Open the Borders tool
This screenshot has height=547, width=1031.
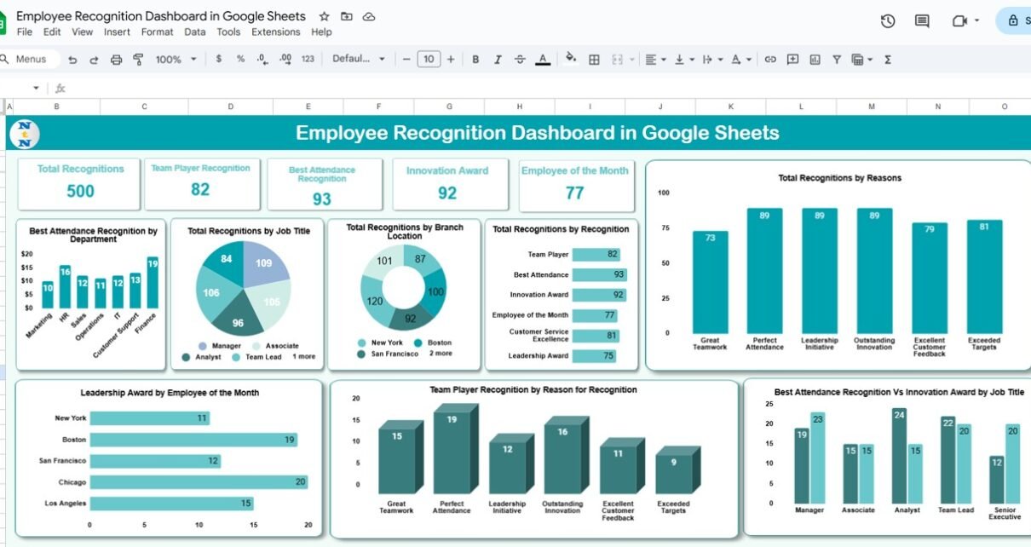[595, 60]
